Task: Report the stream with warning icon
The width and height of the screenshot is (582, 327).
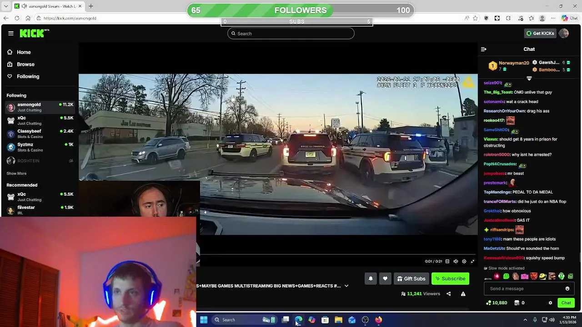Action: click(463, 294)
